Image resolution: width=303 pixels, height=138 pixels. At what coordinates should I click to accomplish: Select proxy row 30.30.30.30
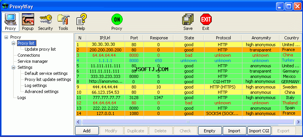point(188,45)
